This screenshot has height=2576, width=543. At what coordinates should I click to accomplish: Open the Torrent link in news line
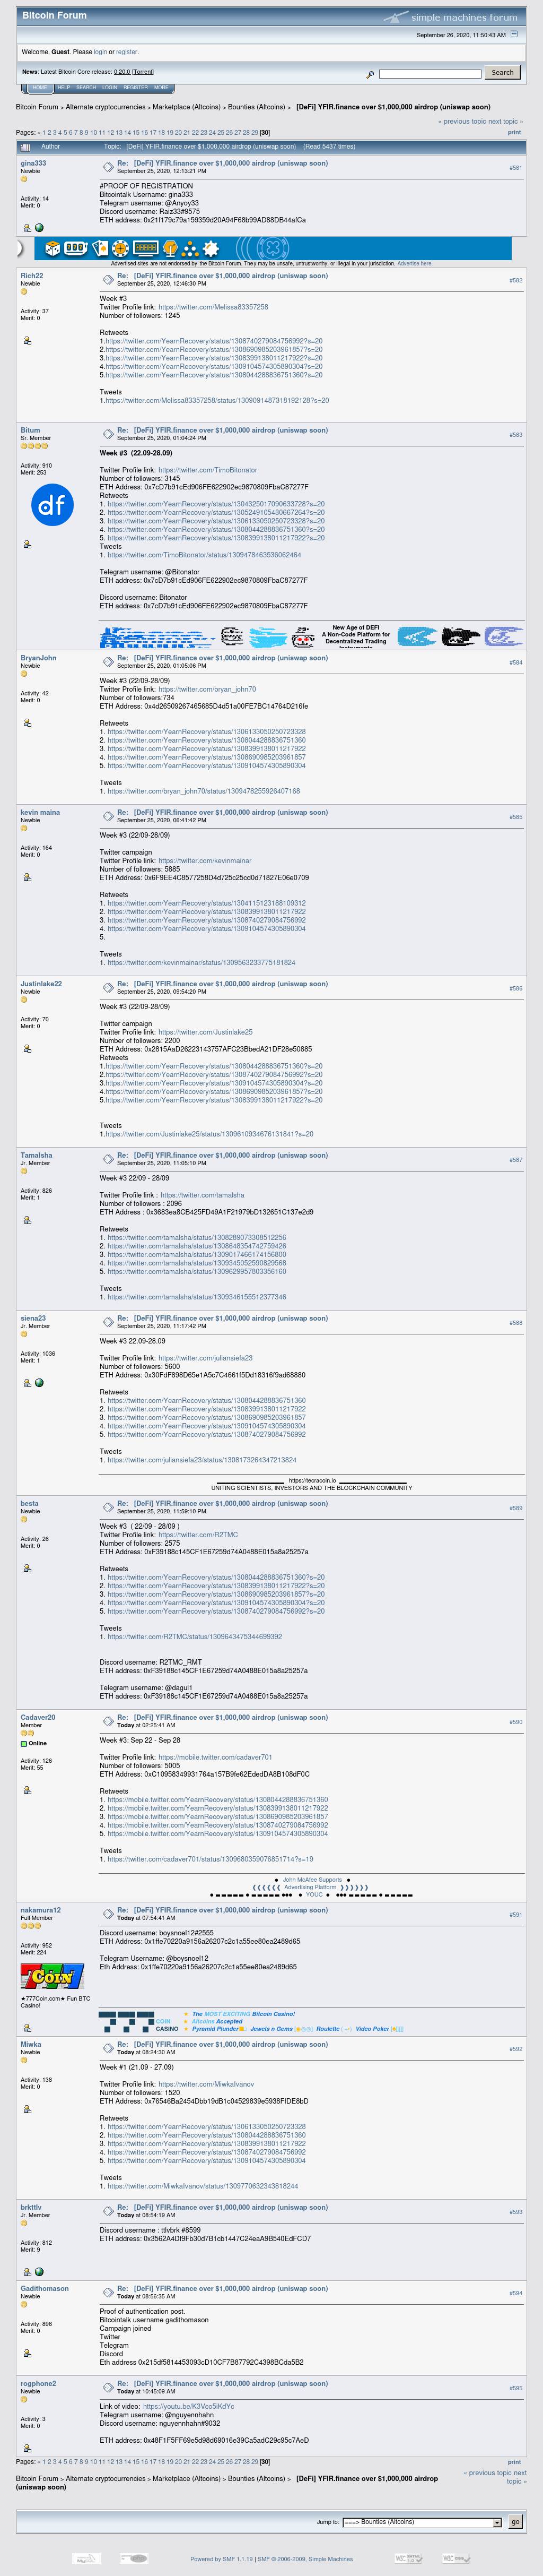pos(143,72)
